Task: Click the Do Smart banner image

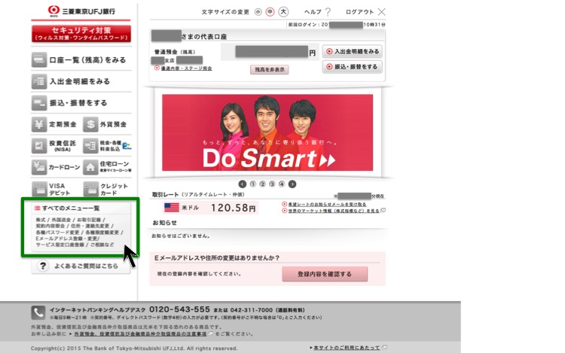Action: tap(267, 132)
